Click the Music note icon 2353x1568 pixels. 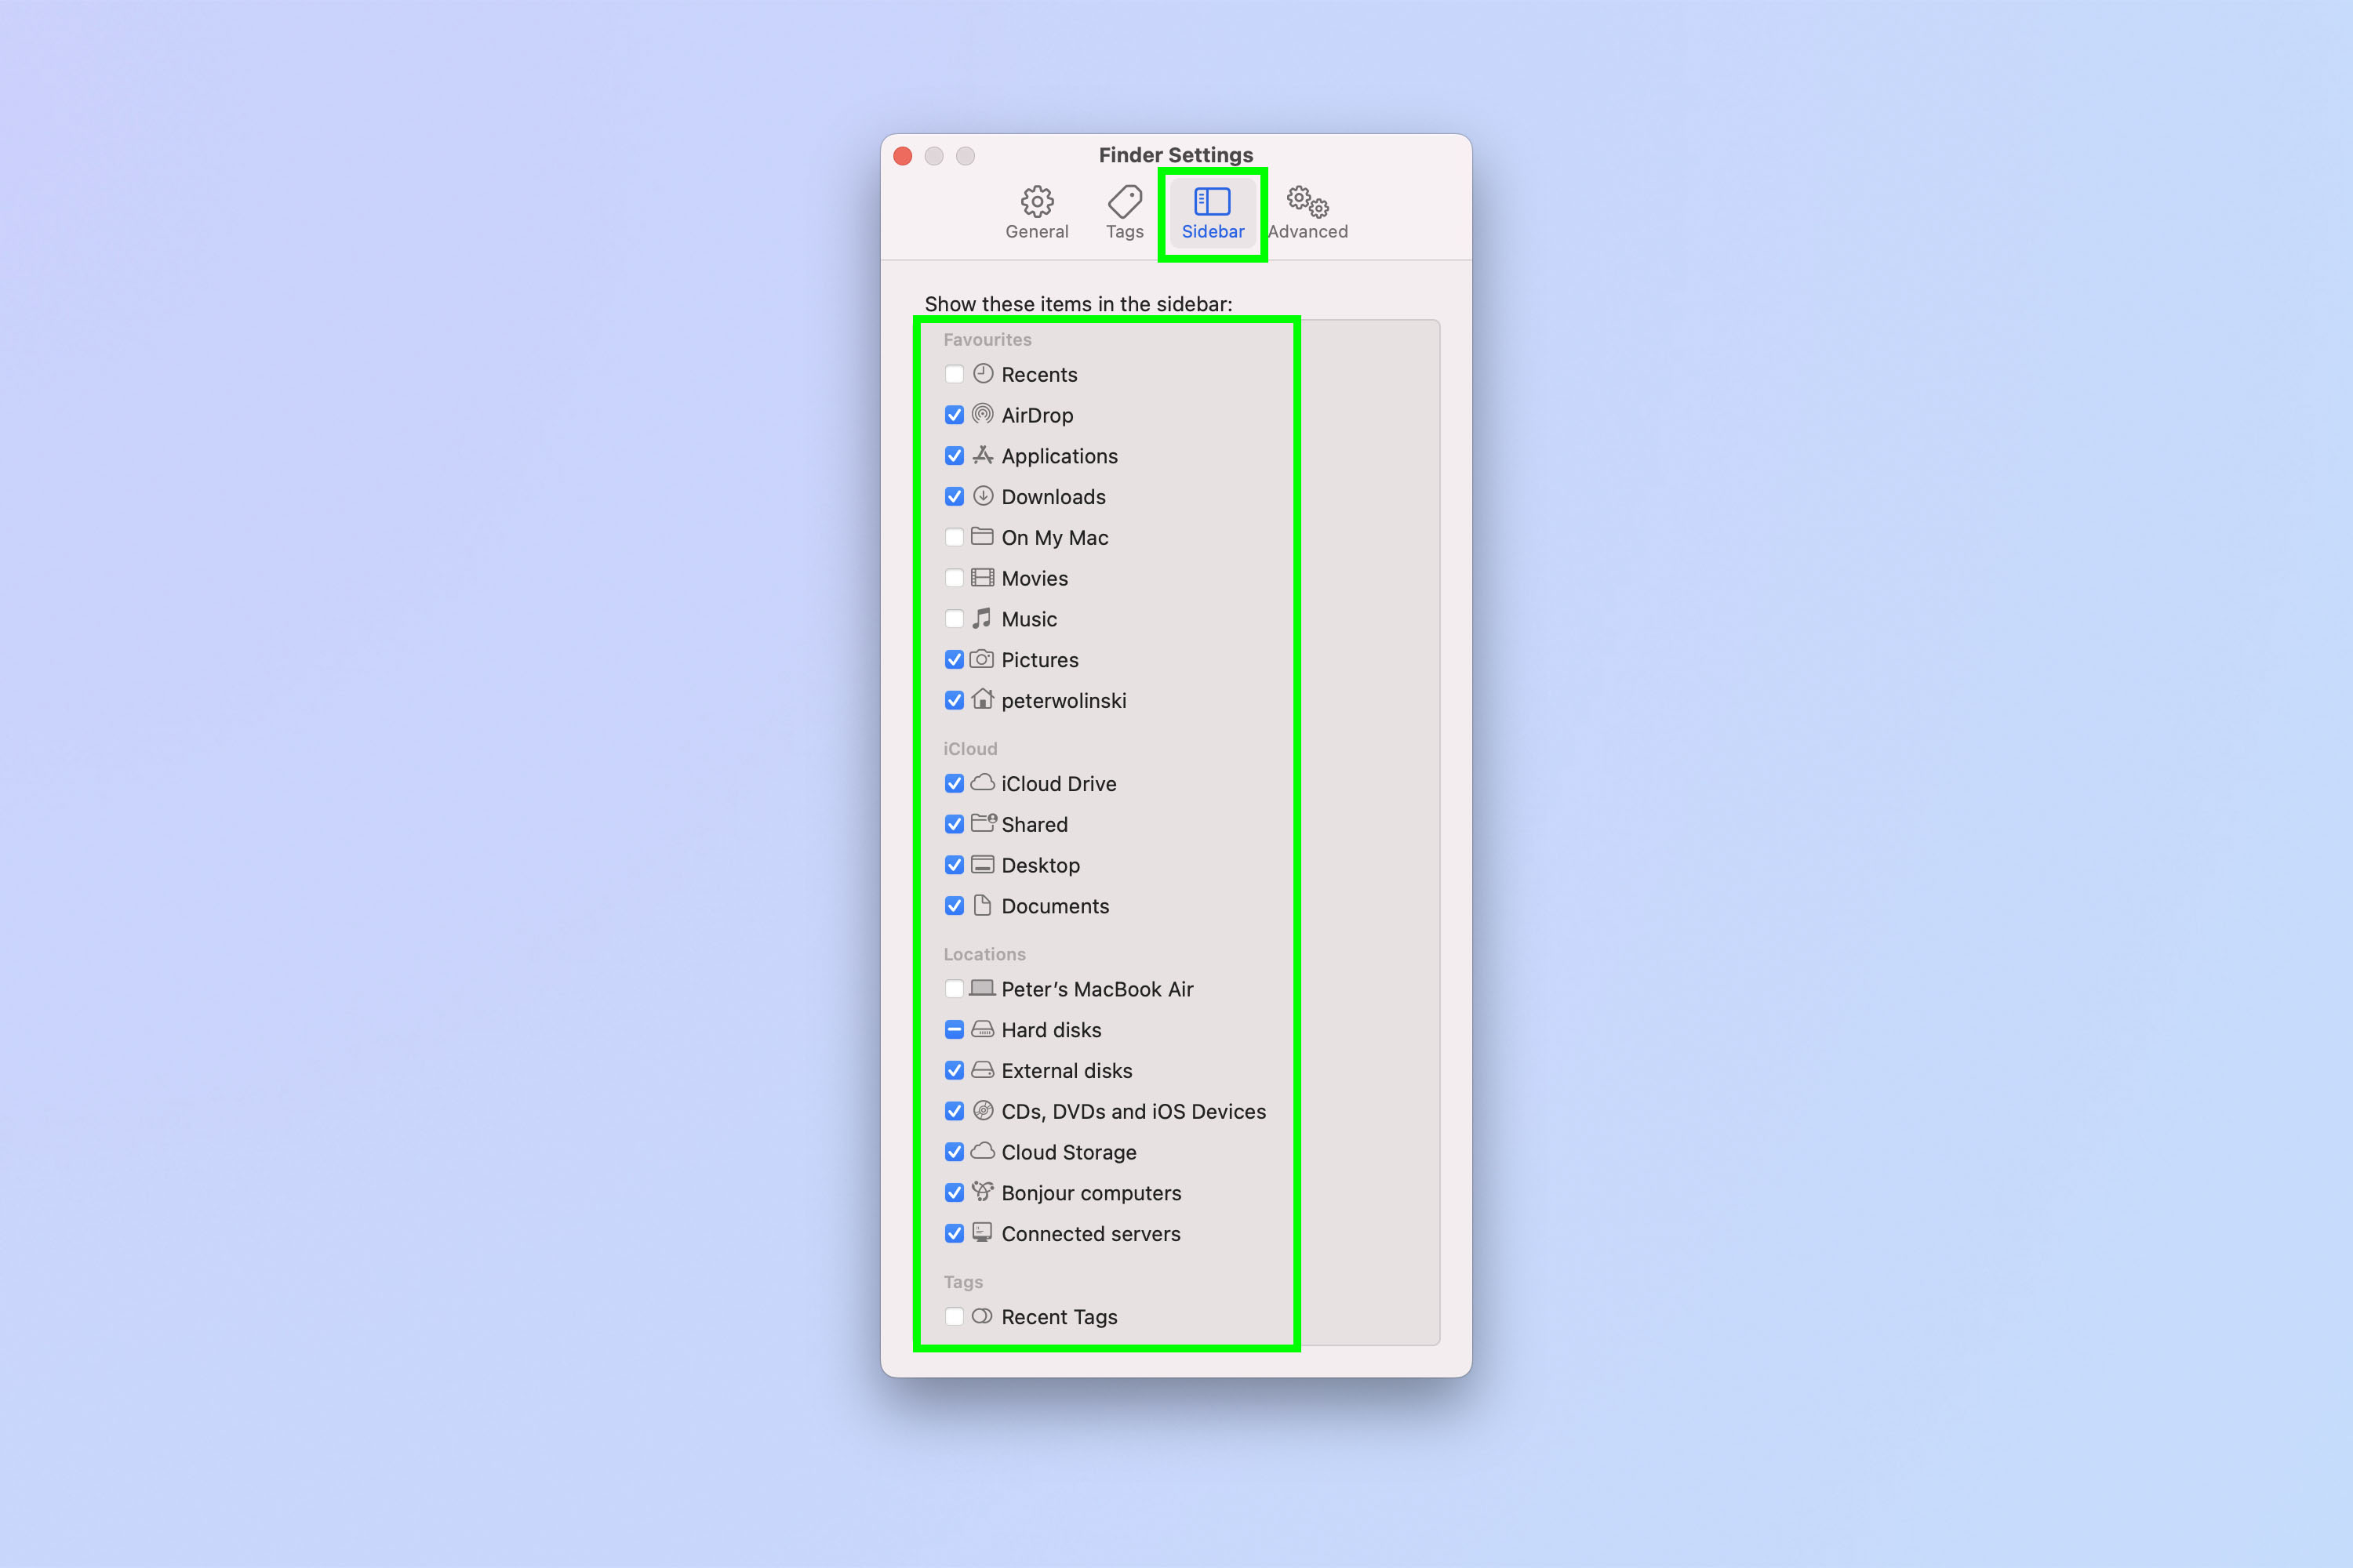point(983,618)
